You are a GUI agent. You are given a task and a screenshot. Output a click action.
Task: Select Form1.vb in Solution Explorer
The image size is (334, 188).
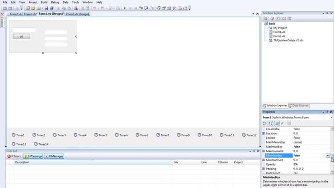point(279,32)
